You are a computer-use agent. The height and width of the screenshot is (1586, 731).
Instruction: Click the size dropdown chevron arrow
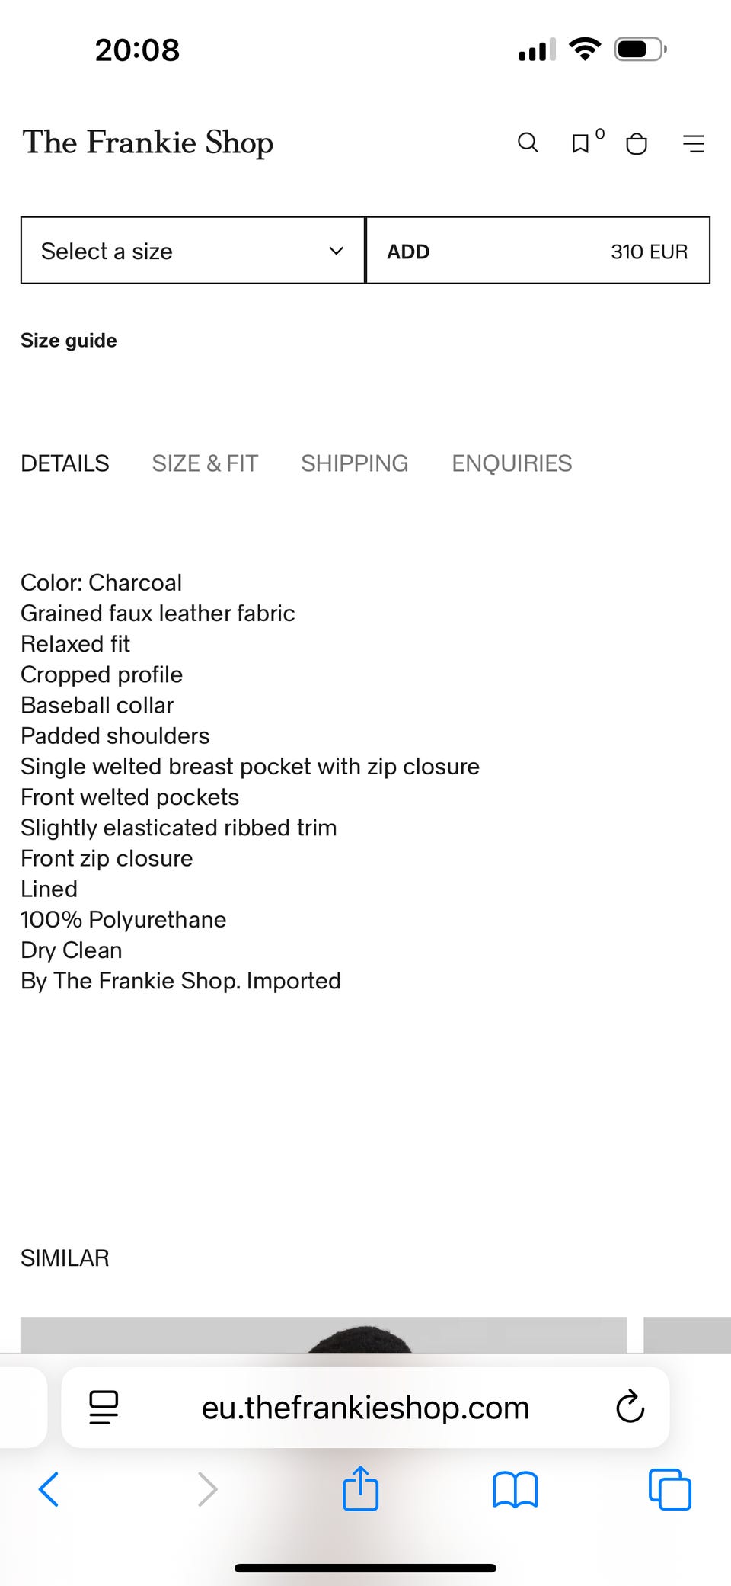point(336,251)
